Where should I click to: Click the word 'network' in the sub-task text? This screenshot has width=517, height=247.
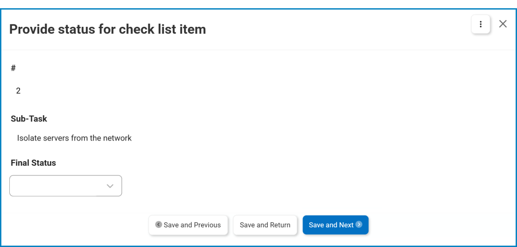[117, 138]
